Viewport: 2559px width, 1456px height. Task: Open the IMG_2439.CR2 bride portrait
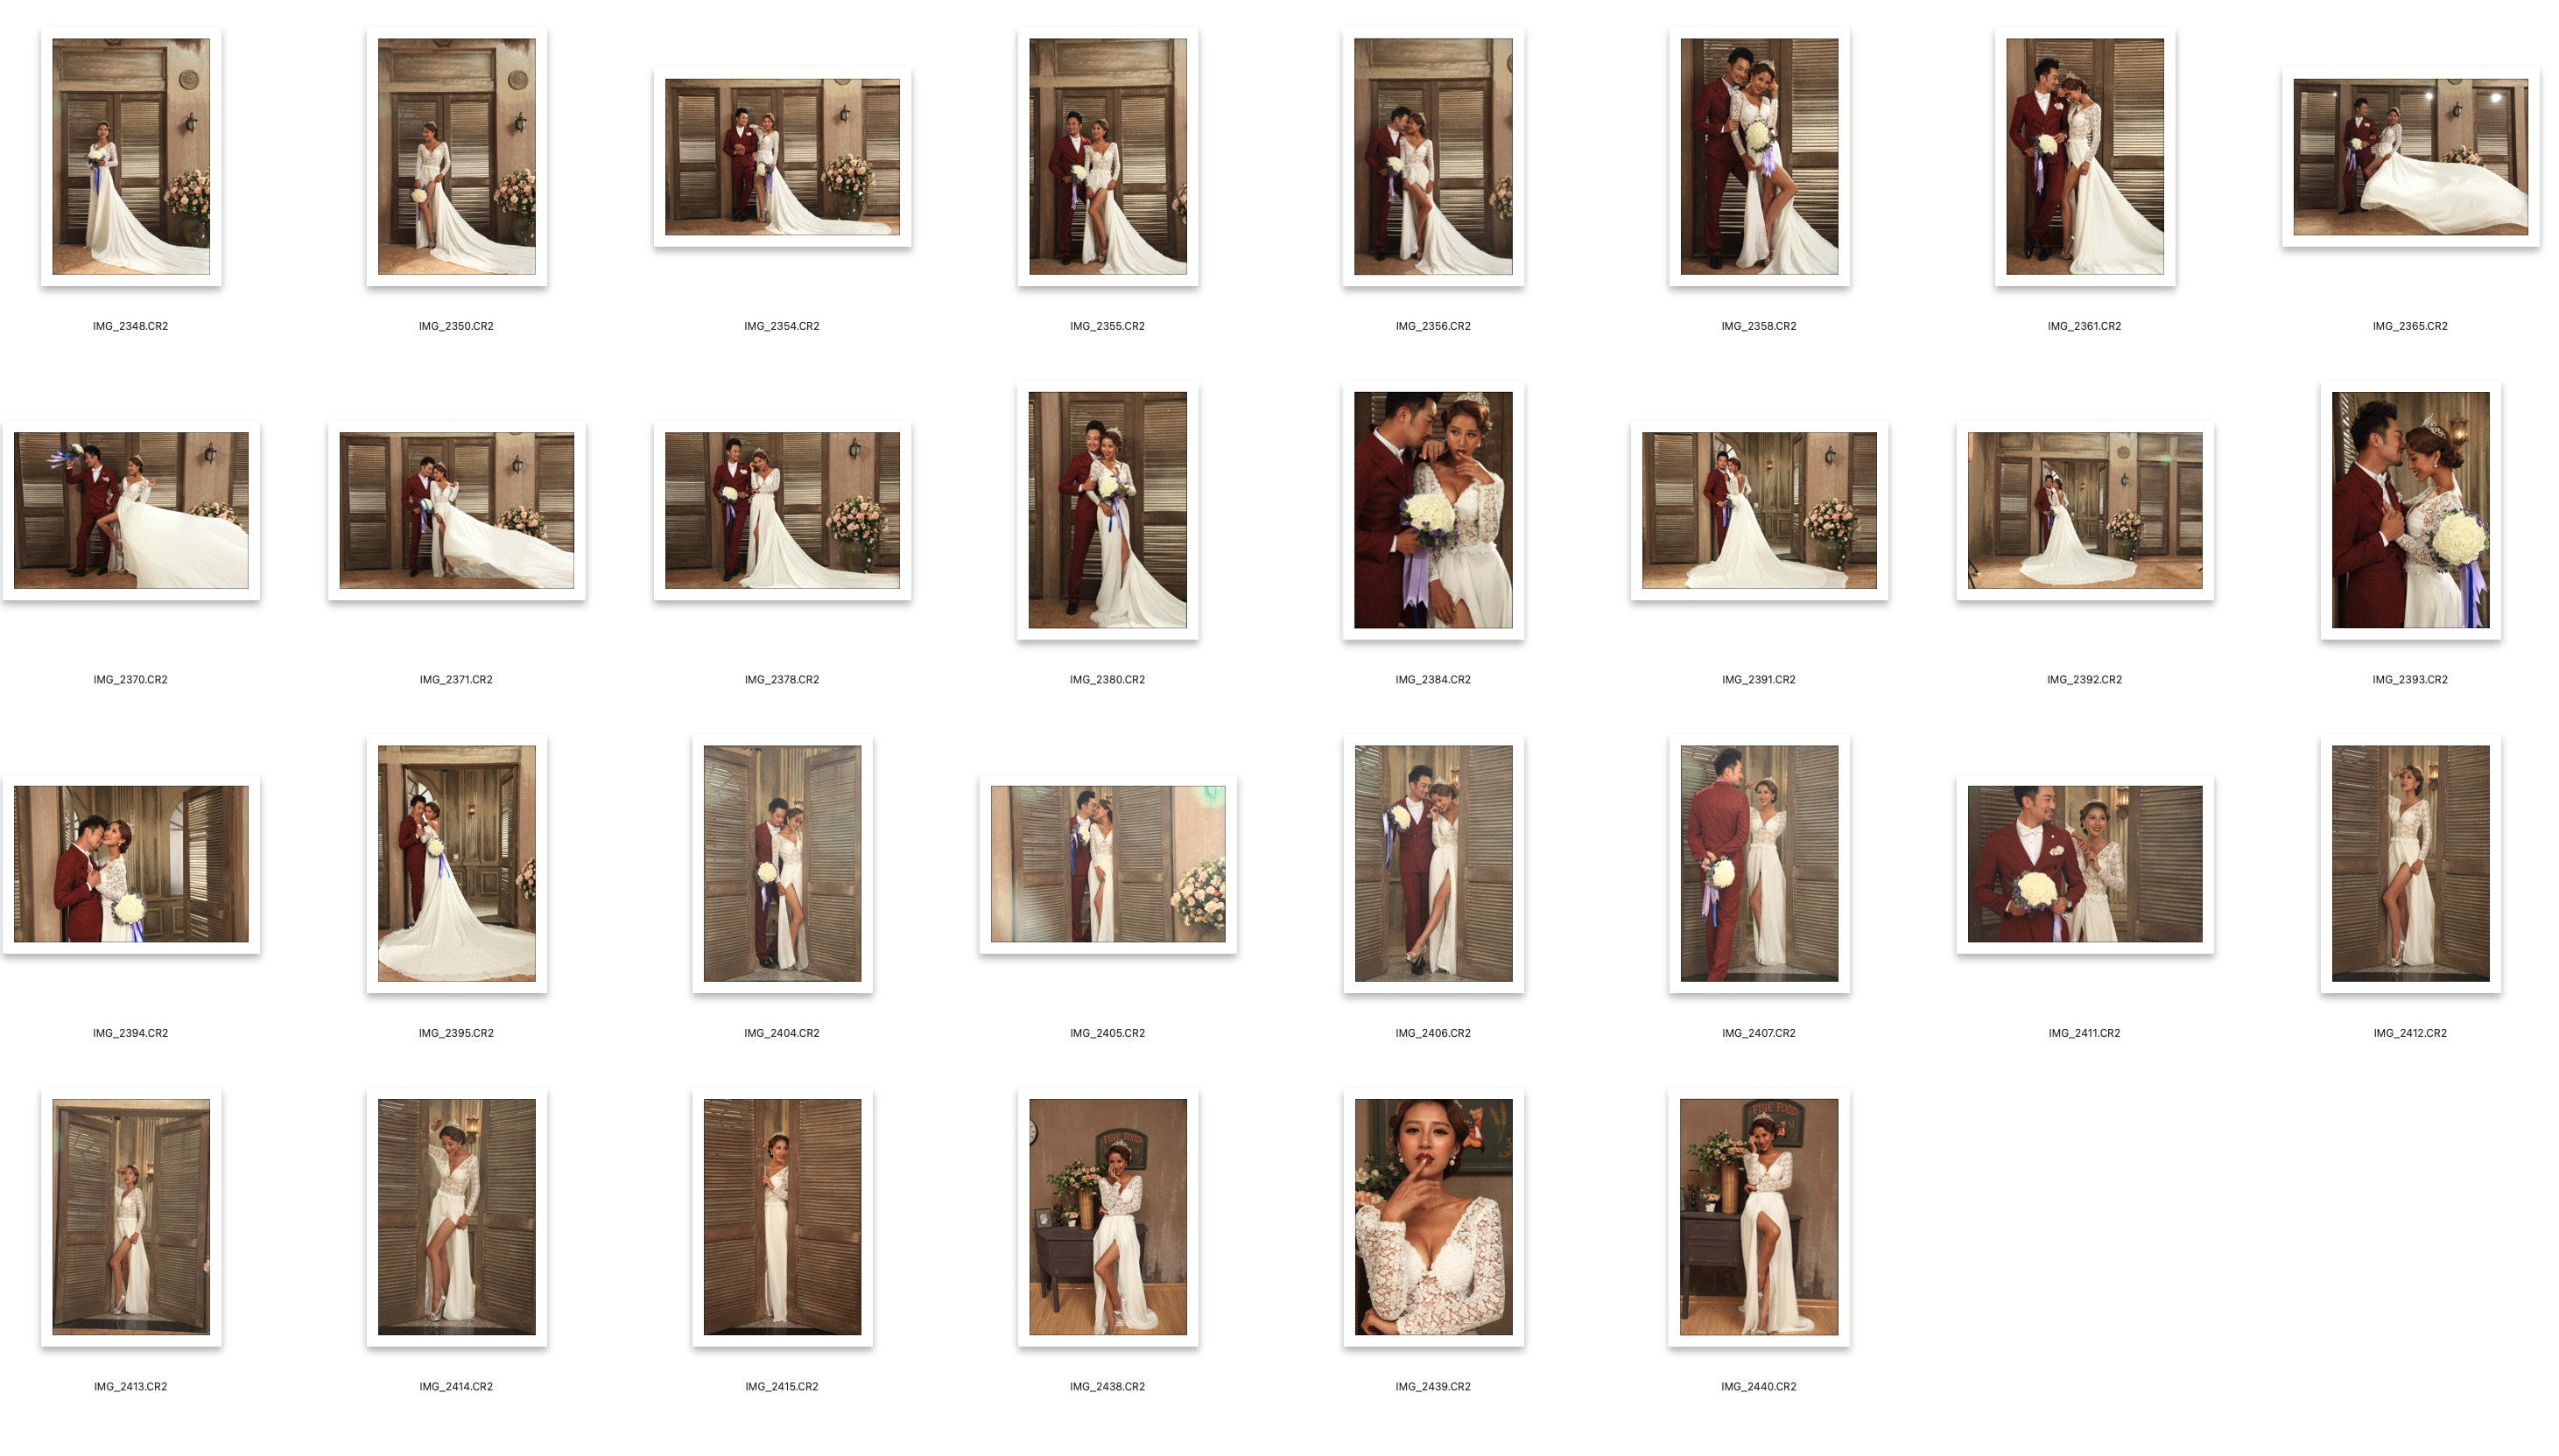pyautogui.click(x=1432, y=1216)
